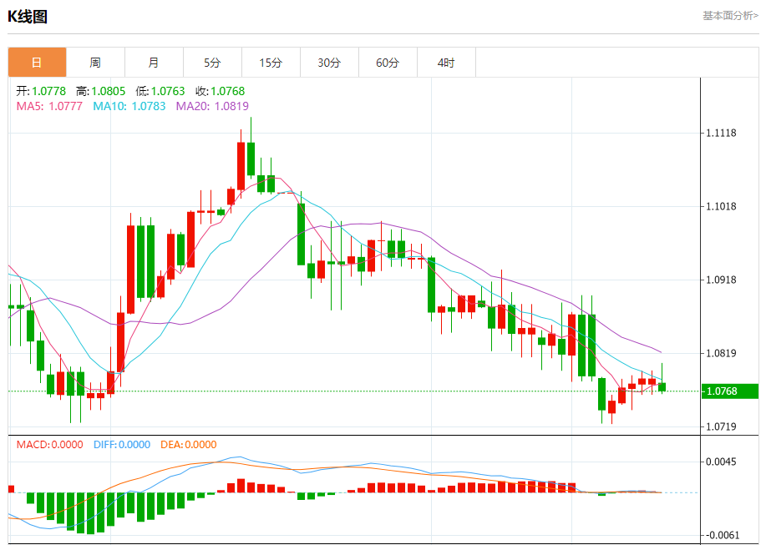766x545 pixels.
Task: Click the DEA value label
Action: [x=188, y=445]
